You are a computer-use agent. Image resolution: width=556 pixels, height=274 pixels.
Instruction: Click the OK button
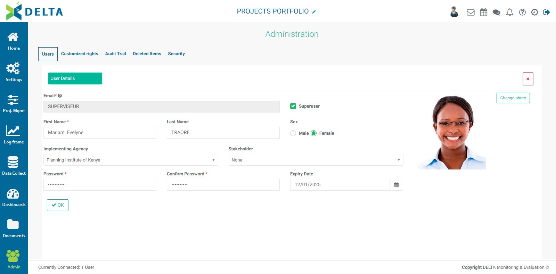point(58,205)
